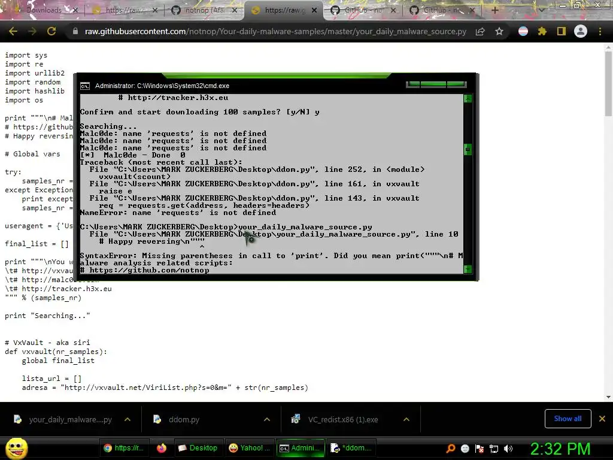Open the striped flag extension icon

(523, 31)
